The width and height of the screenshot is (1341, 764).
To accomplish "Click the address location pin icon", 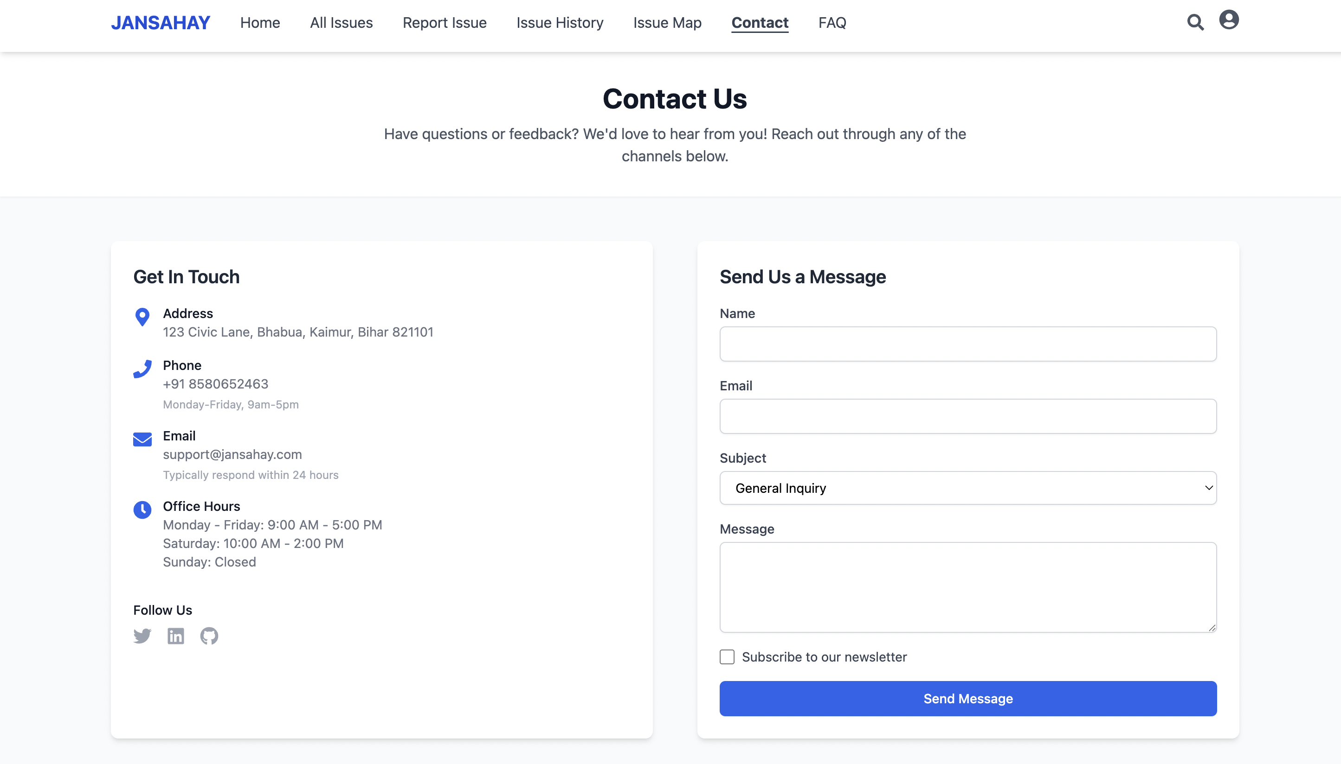I will [x=142, y=317].
